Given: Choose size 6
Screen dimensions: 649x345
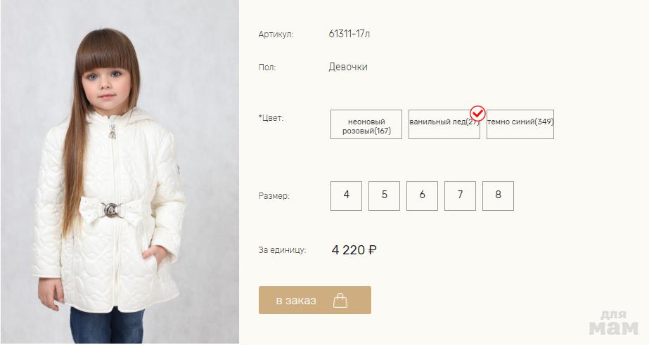Looking at the screenshot, I should tap(422, 196).
